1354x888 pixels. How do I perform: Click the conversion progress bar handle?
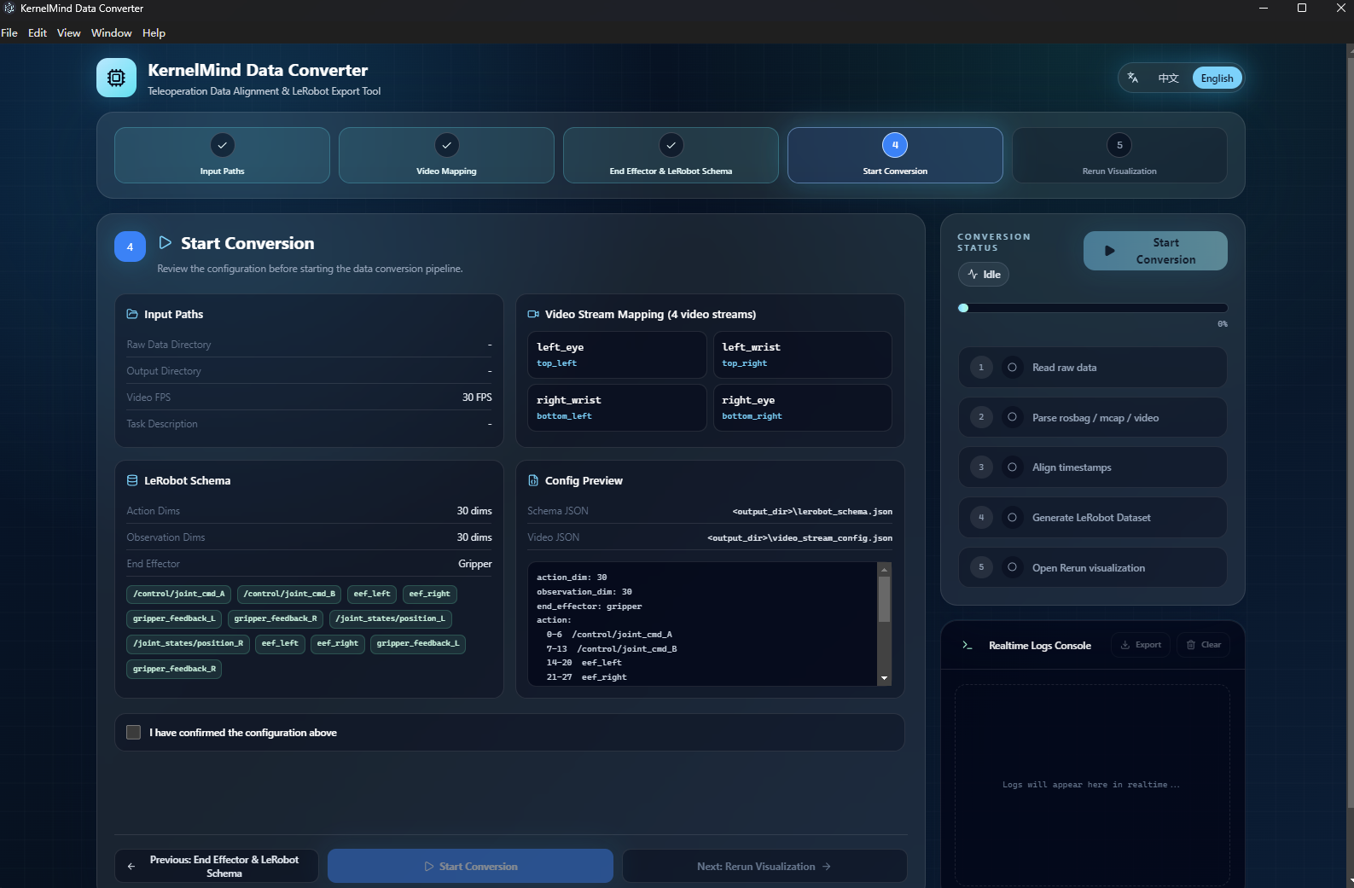pos(963,308)
